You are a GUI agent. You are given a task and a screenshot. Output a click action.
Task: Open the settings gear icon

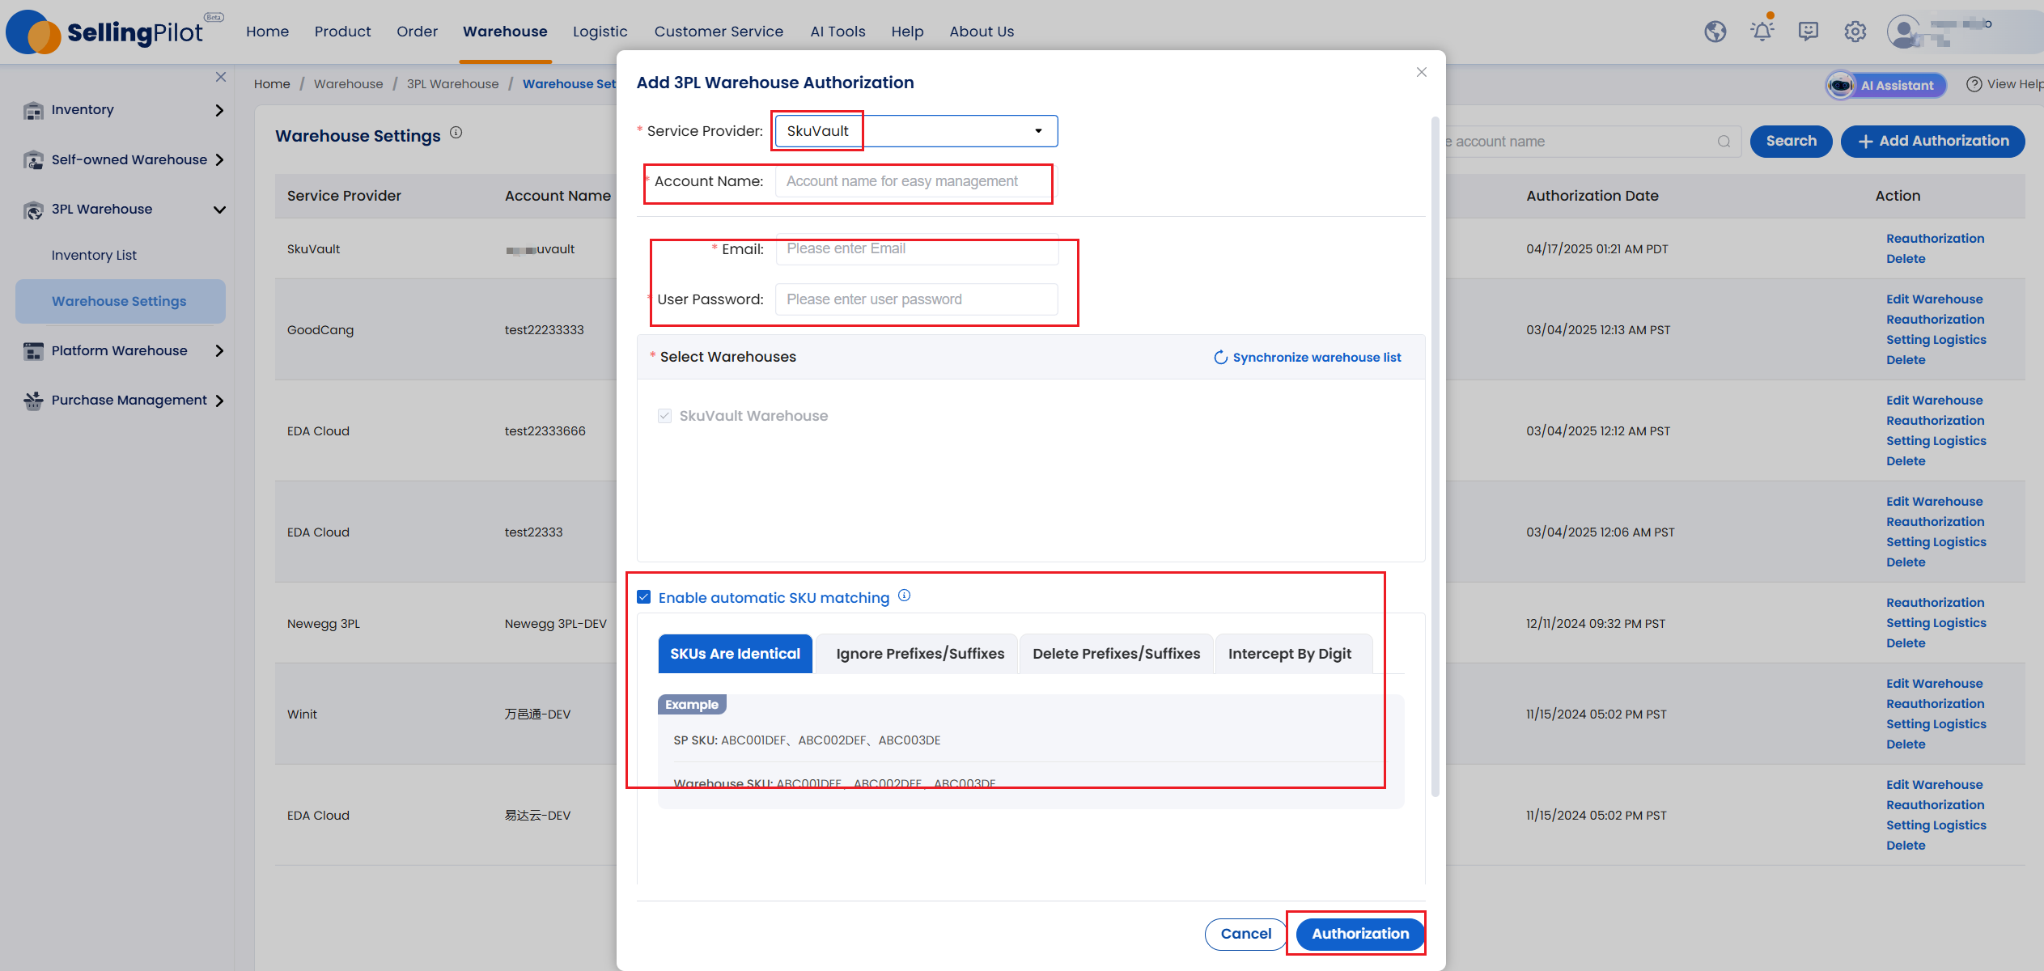(1855, 32)
